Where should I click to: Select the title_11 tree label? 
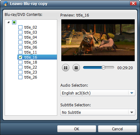coord(30,52)
